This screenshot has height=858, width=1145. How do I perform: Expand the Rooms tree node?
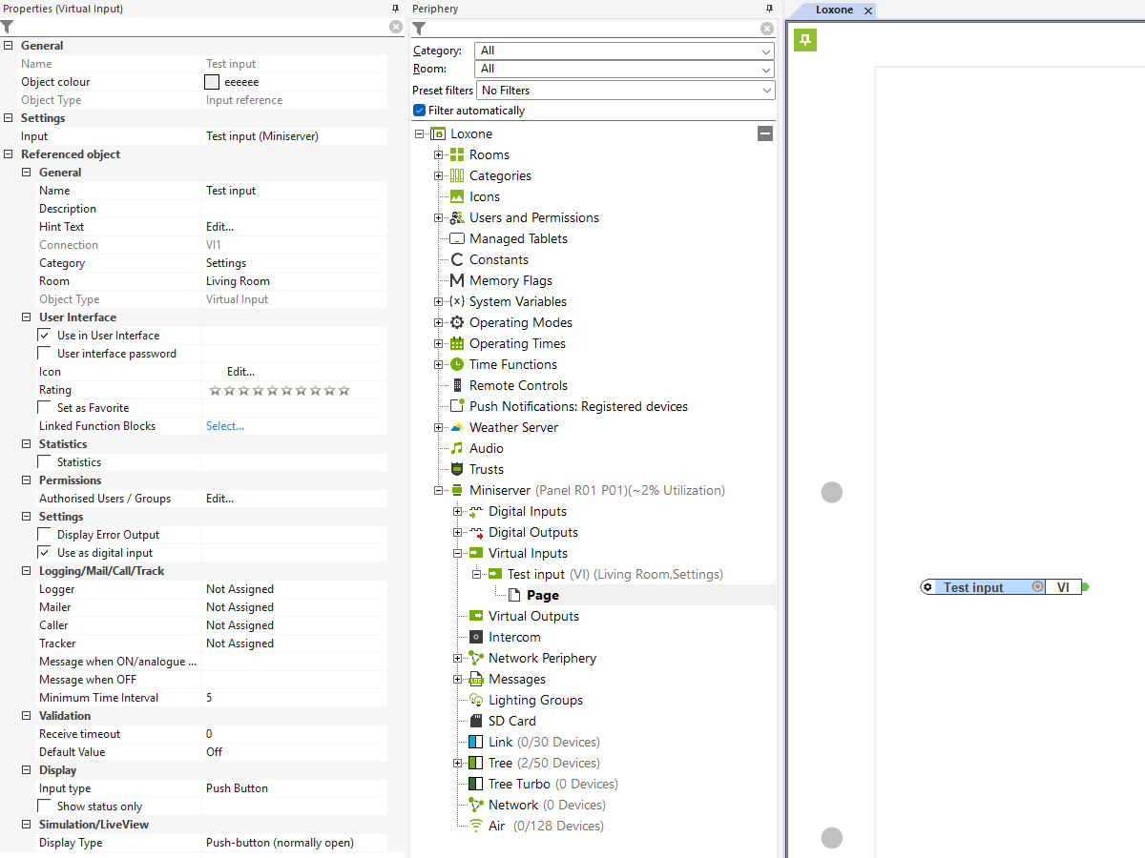tap(439, 154)
